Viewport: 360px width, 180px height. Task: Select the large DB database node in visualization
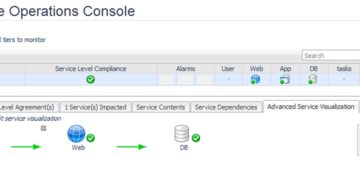(182, 134)
